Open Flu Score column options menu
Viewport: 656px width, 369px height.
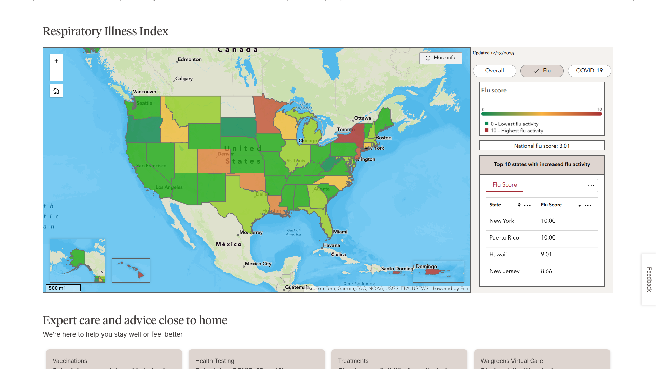click(588, 205)
